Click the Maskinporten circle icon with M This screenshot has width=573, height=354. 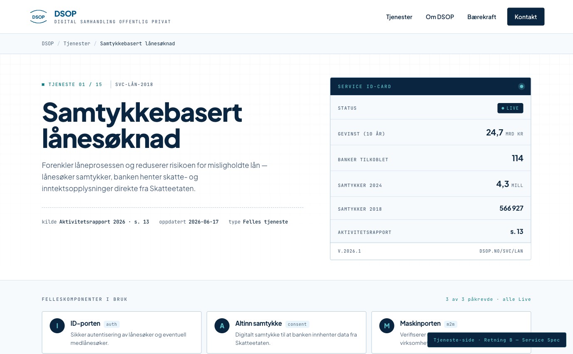tap(387, 326)
